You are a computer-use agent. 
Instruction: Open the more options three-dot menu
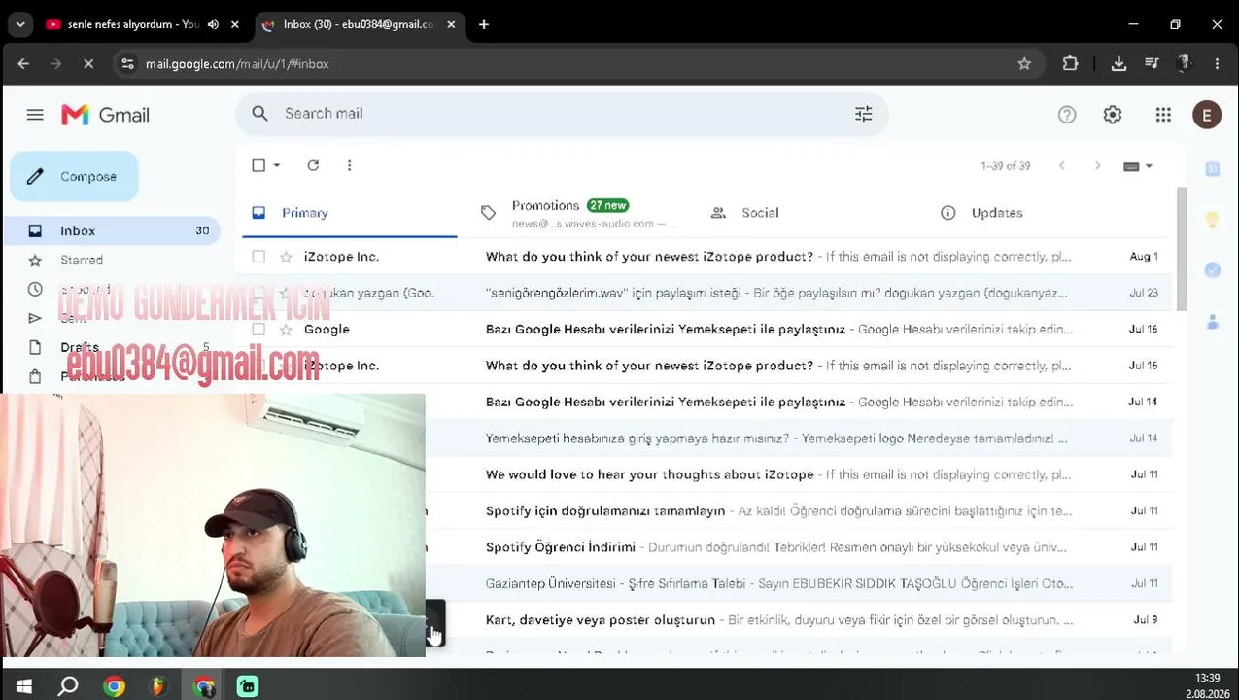tap(349, 165)
